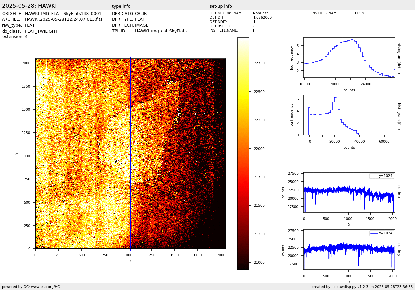Click the histogram (full) plot
The height and width of the screenshot is (290, 415).
tap(349, 115)
